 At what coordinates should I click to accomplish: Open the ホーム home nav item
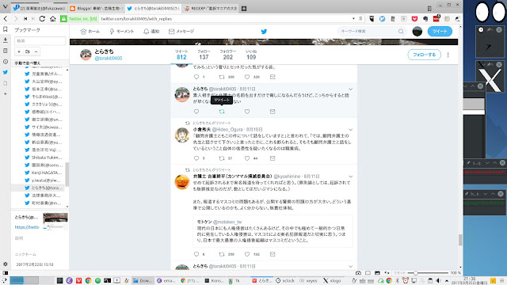click(x=90, y=32)
